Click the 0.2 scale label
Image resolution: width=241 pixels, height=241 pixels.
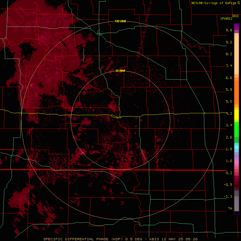tap(229, 173)
